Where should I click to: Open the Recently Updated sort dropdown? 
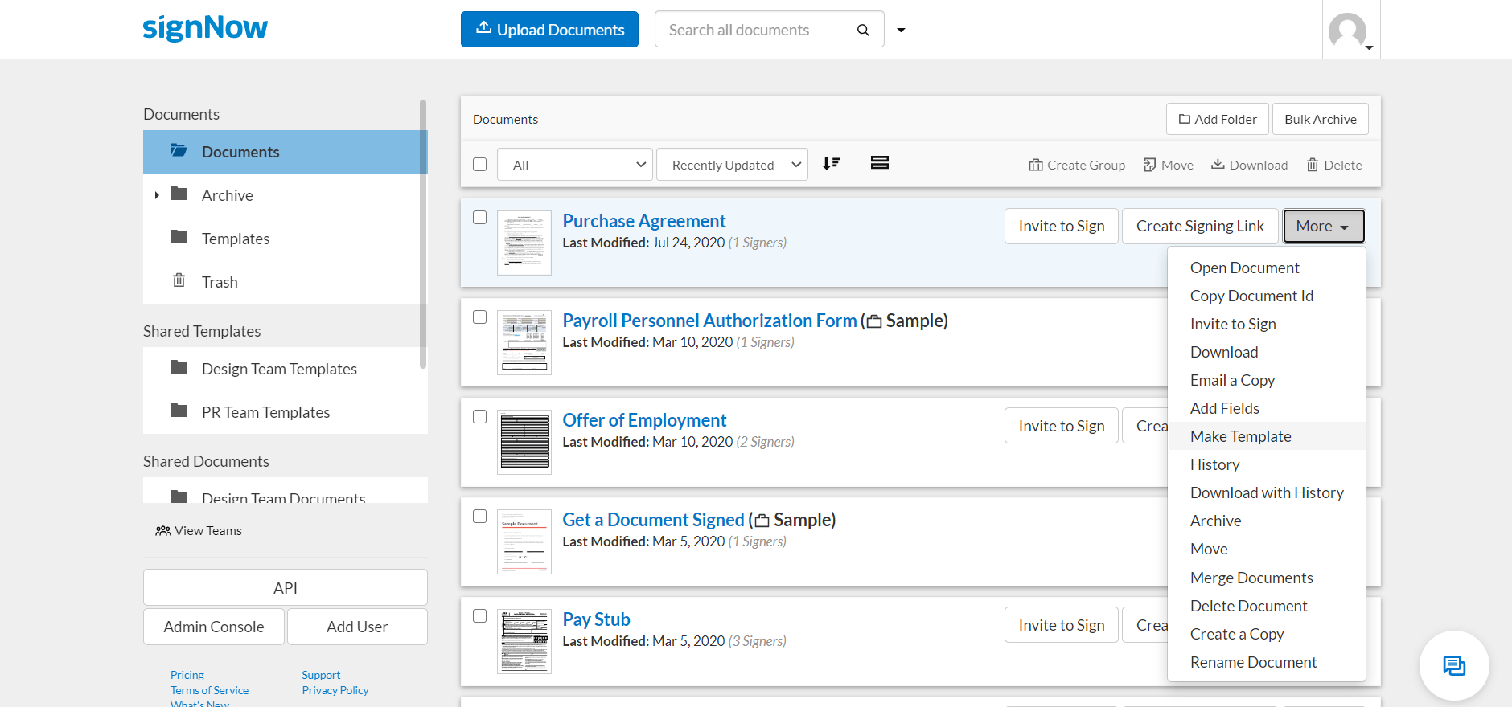(x=732, y=165)
